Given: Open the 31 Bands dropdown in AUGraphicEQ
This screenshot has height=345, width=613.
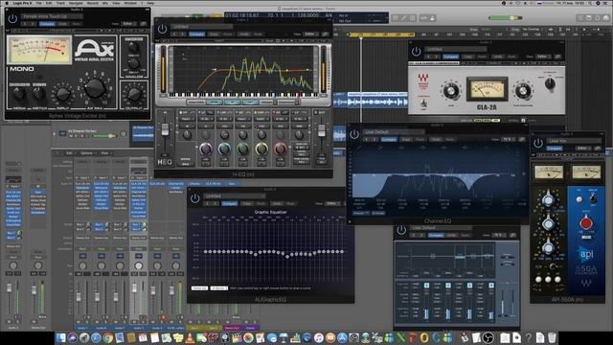Looking at the screenshot, I should click(219, 288).
